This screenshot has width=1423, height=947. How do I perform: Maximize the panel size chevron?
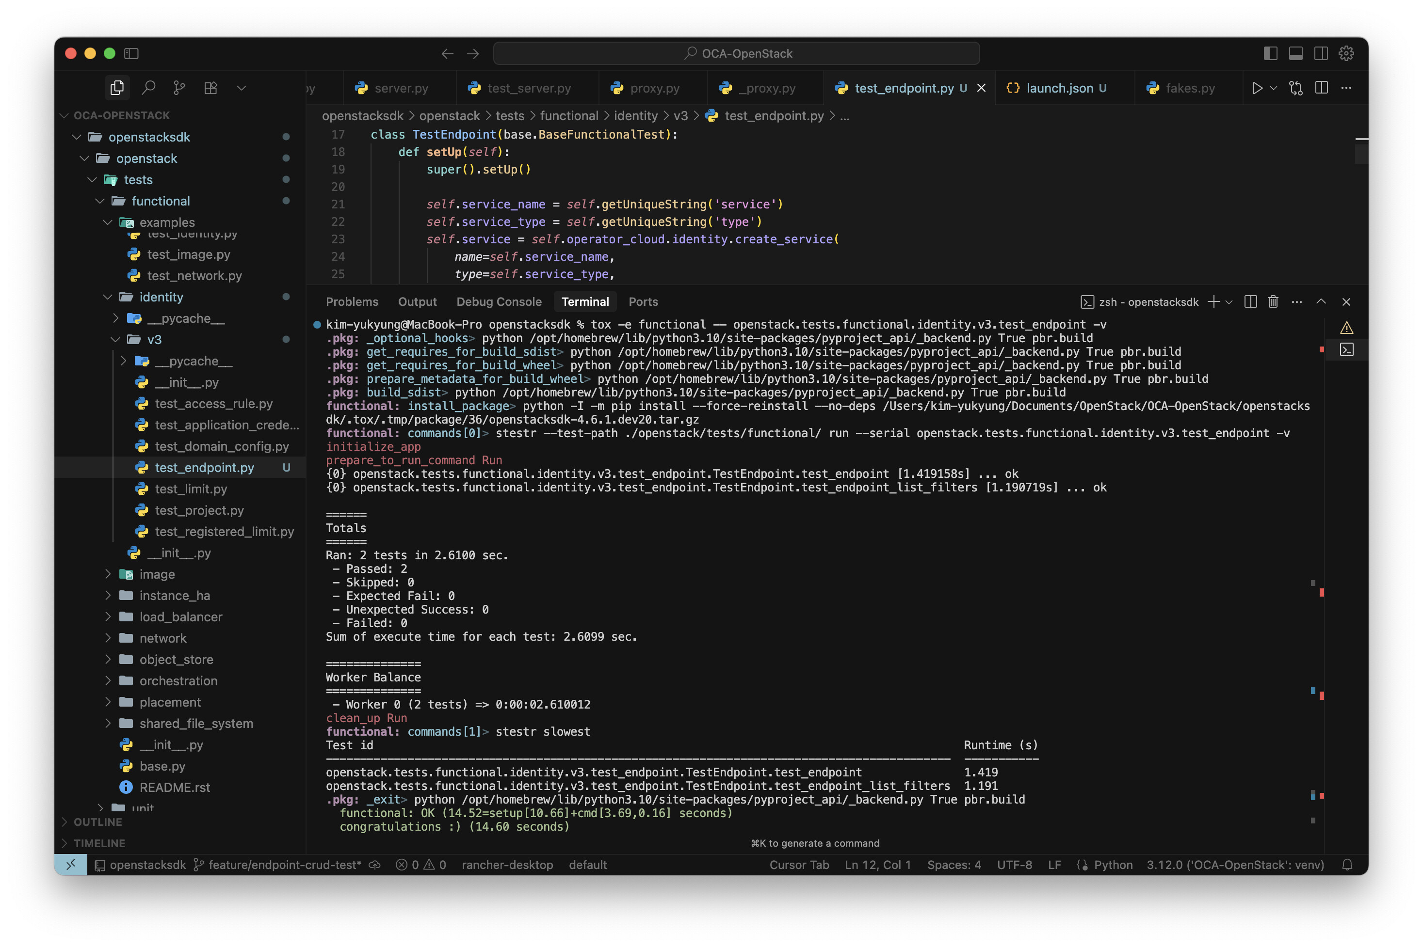click(x=1321, y=301)
